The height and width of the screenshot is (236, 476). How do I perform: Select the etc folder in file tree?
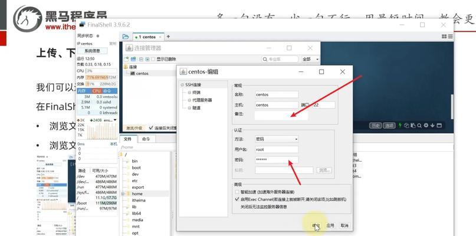135,181
